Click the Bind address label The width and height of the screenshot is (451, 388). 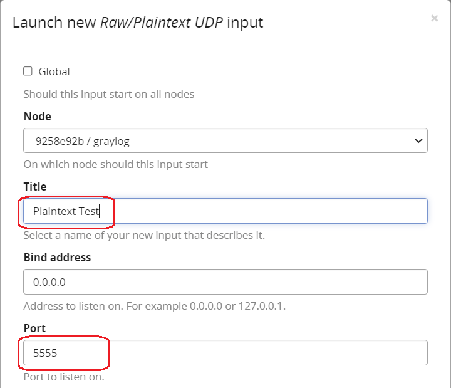(x=57, y=258)
